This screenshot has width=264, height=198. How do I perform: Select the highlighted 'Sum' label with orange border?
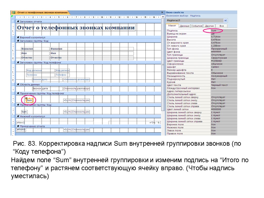[29, 100]
